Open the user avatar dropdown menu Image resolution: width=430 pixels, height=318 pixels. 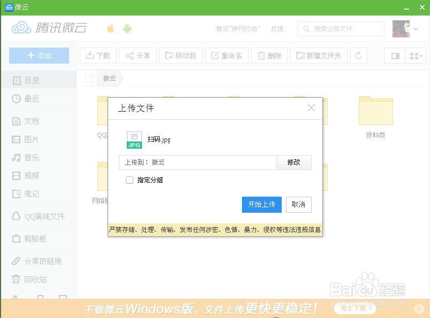tap(401, 28)
